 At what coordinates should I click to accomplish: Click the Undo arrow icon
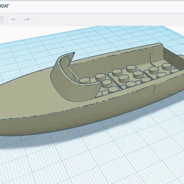click(14, 19)
